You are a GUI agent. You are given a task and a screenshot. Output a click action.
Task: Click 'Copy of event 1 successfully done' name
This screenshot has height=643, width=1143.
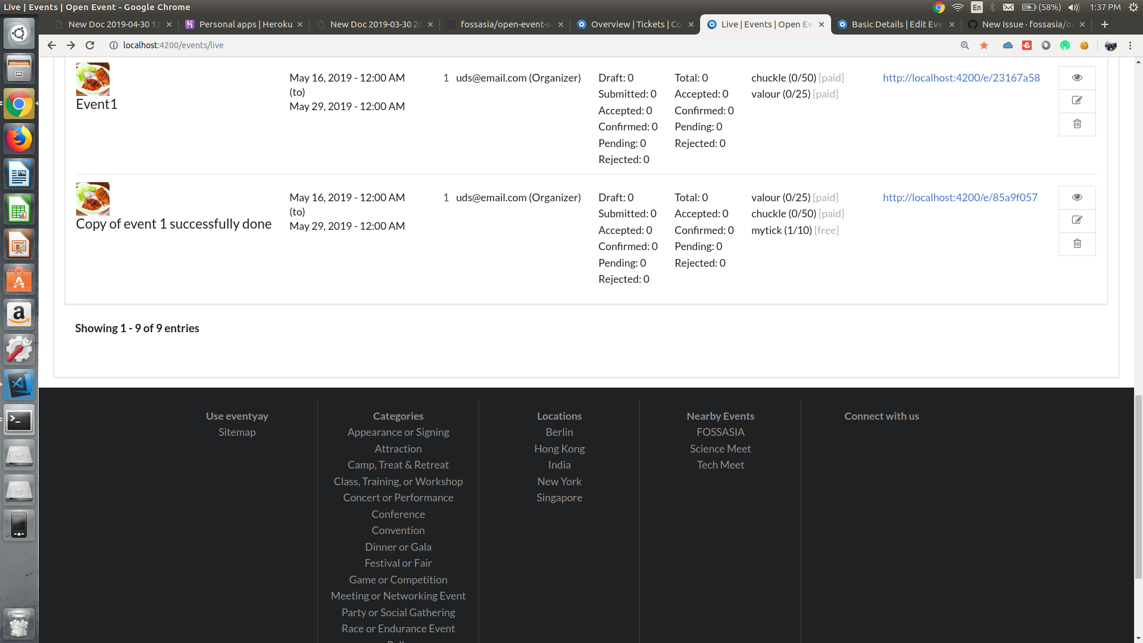[x=174, y=224]
